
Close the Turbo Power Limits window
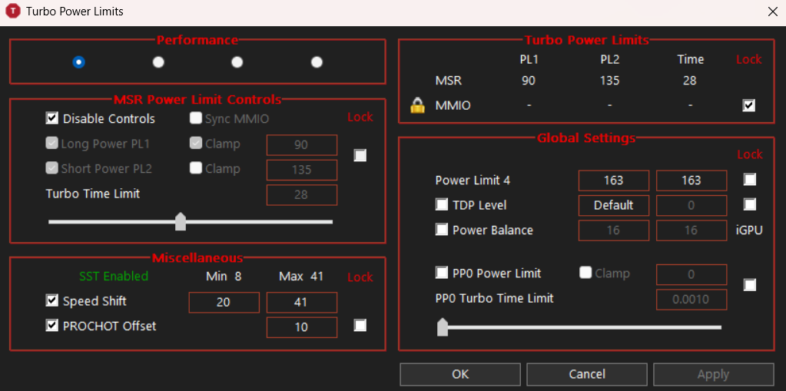[x=772, y=12]
